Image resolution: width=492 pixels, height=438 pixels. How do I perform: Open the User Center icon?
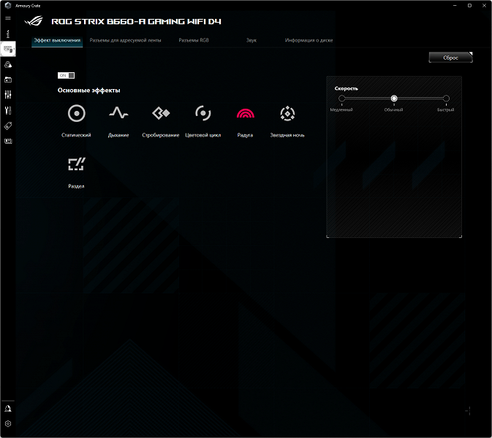tap(8, 409)
